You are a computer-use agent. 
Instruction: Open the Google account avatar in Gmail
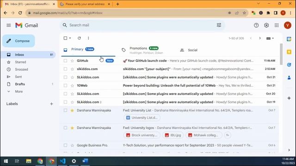pyautogui.click(x=288, y=25)
